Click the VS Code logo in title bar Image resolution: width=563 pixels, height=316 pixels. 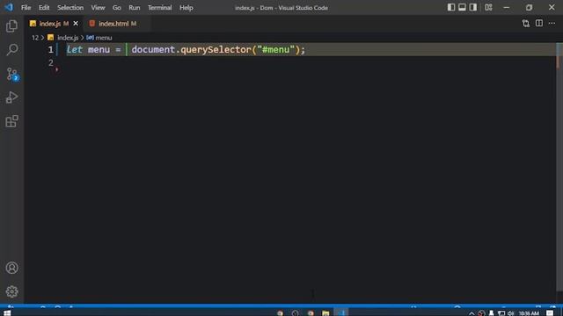pyautogui.click(x=9, y=7)
